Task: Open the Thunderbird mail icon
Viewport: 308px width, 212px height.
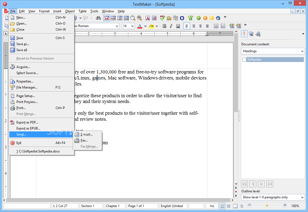Action: 218,18
